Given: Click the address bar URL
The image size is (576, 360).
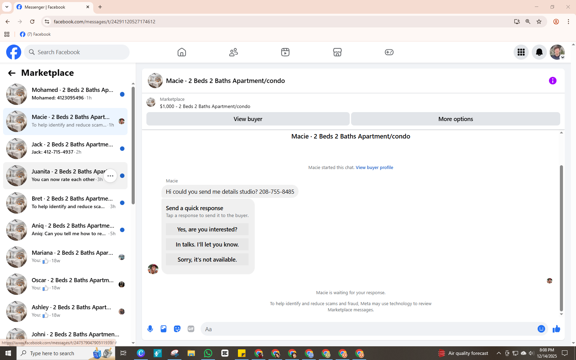Looking at the screenshot, I should (x=105, y=22).
